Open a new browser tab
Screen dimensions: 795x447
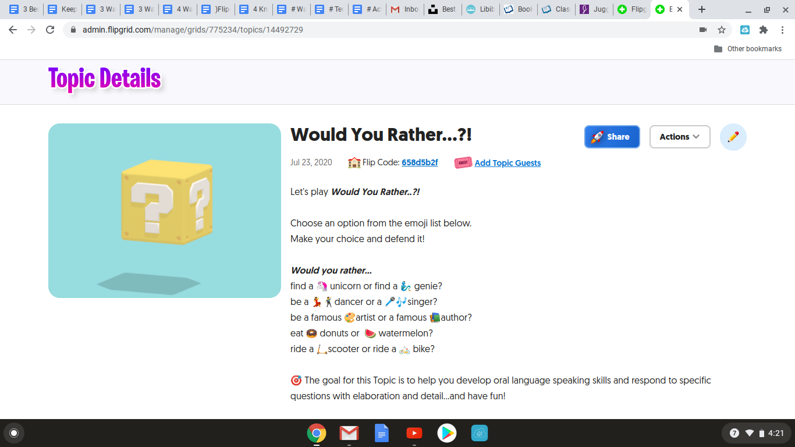tap(702, 9)
